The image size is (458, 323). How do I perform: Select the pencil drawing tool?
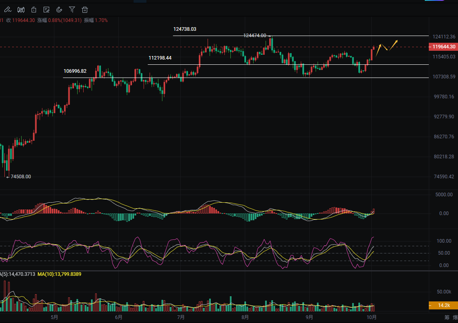tap(8, 10)
